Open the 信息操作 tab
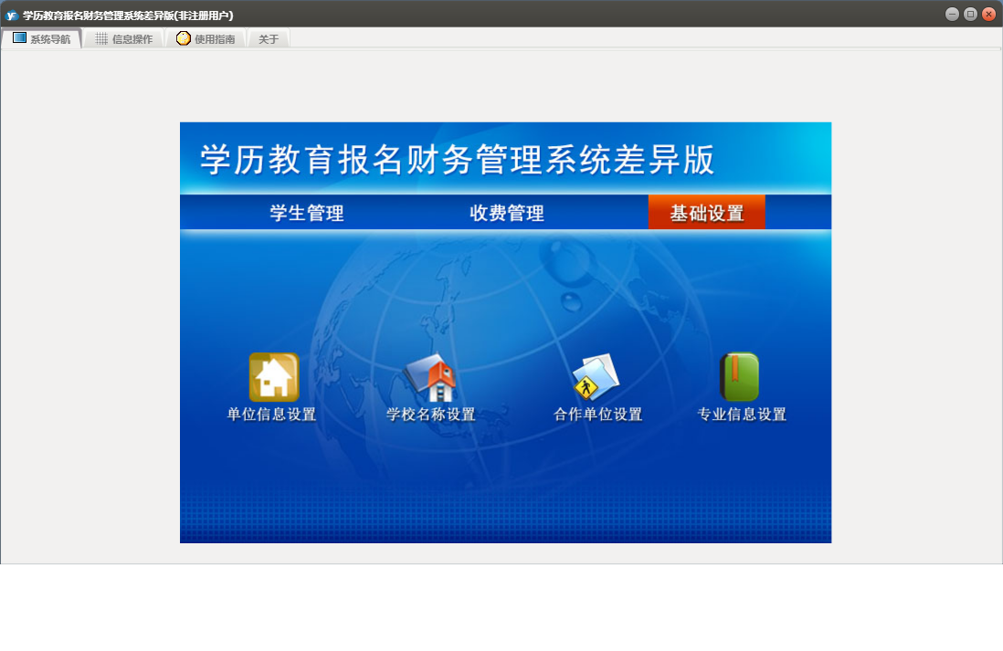Viewport: 1003px width, 651px height. coord(124,39)
